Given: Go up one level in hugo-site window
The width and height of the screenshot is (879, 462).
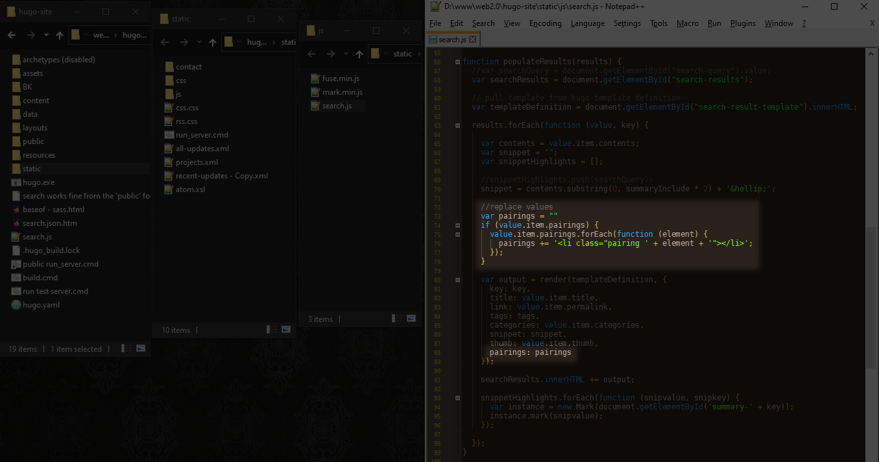Looking at the screenshot, I should pyautogui.click(x=60, y=35).
